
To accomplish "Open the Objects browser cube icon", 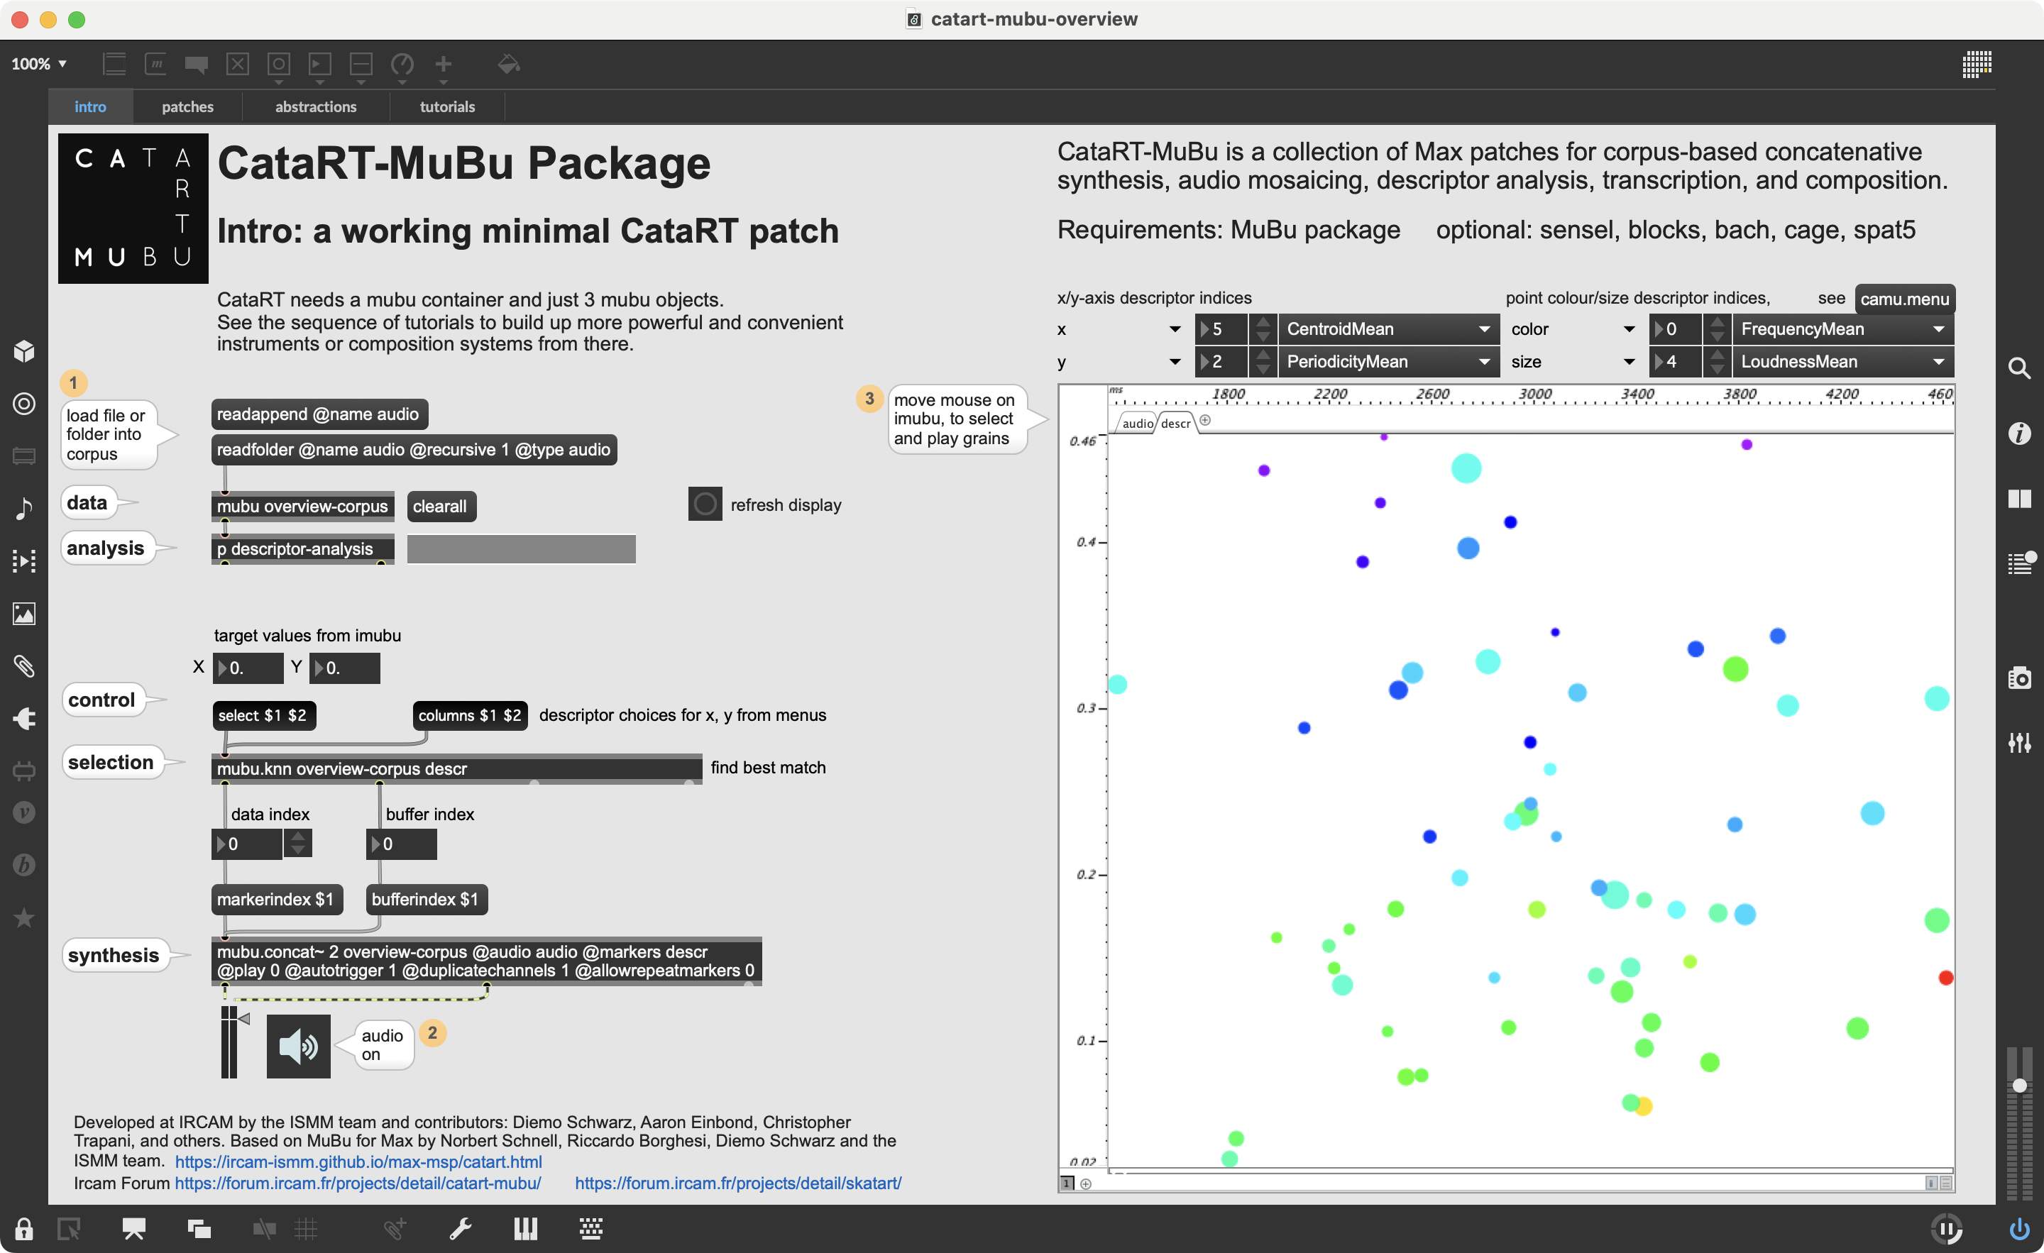I will coord(24,350).
